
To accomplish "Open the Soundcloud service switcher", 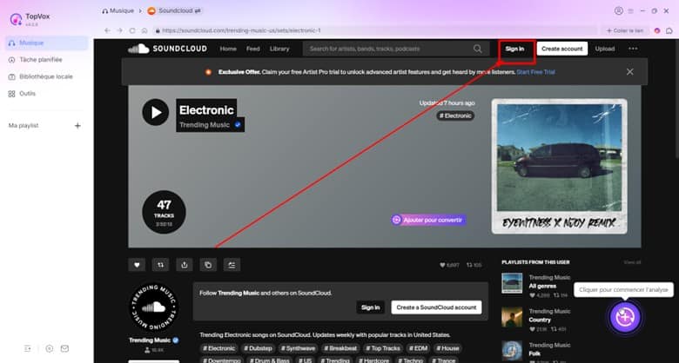I will (x=174, y=10).
